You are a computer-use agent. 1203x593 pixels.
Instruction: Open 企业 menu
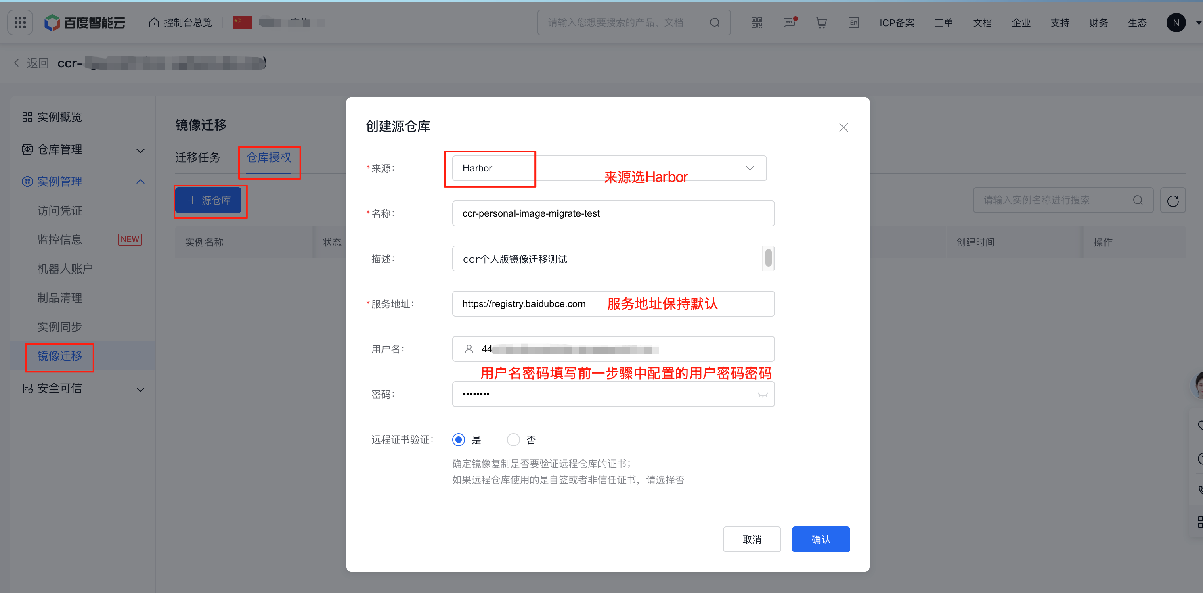[1021, 23]
